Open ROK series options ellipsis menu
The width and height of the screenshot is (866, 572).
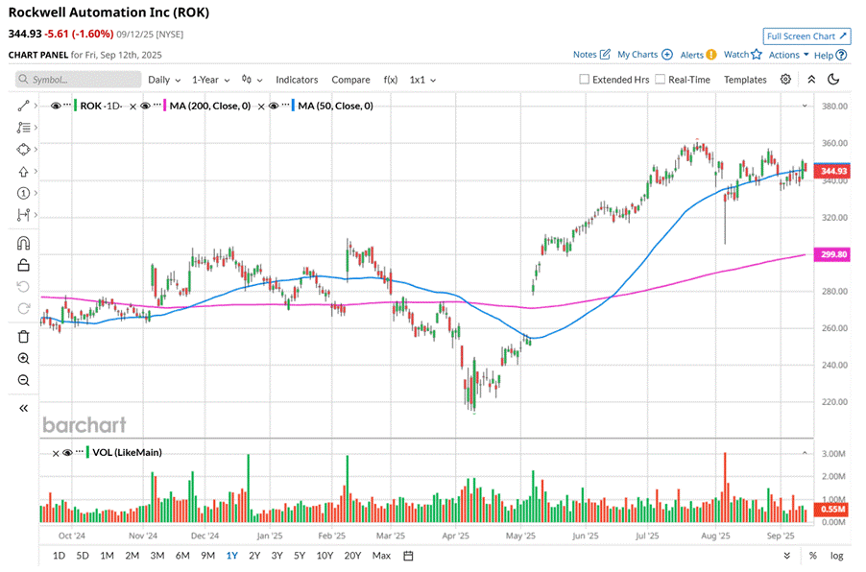coord(67,104)
